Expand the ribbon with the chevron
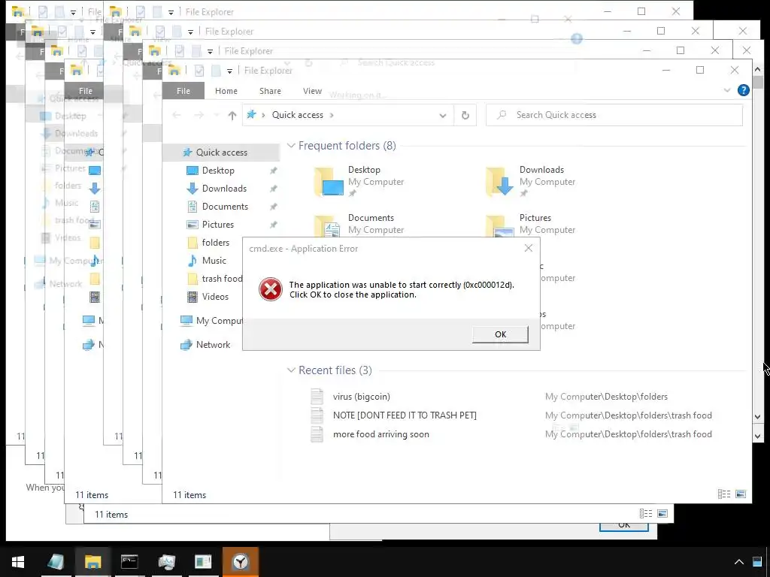Screen dimensions: 770x577 [727, 90]
